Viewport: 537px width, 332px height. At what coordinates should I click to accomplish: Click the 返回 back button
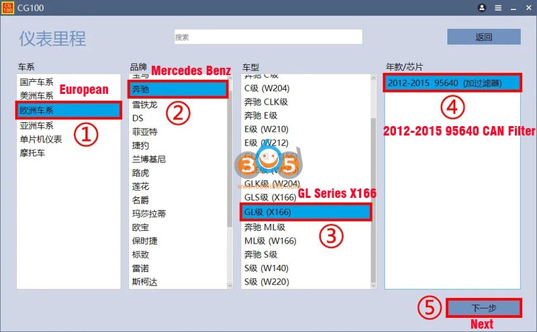483,37
